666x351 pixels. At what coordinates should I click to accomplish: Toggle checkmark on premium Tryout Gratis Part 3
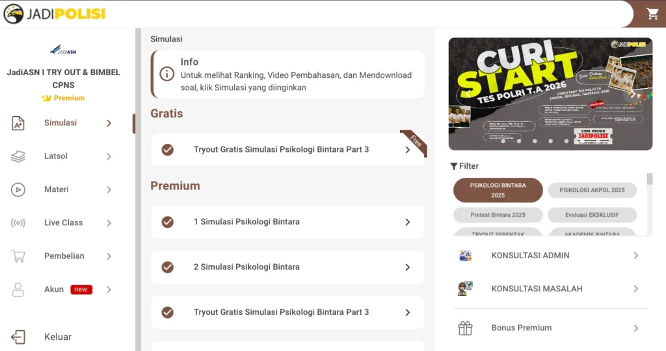click(167, 313)
